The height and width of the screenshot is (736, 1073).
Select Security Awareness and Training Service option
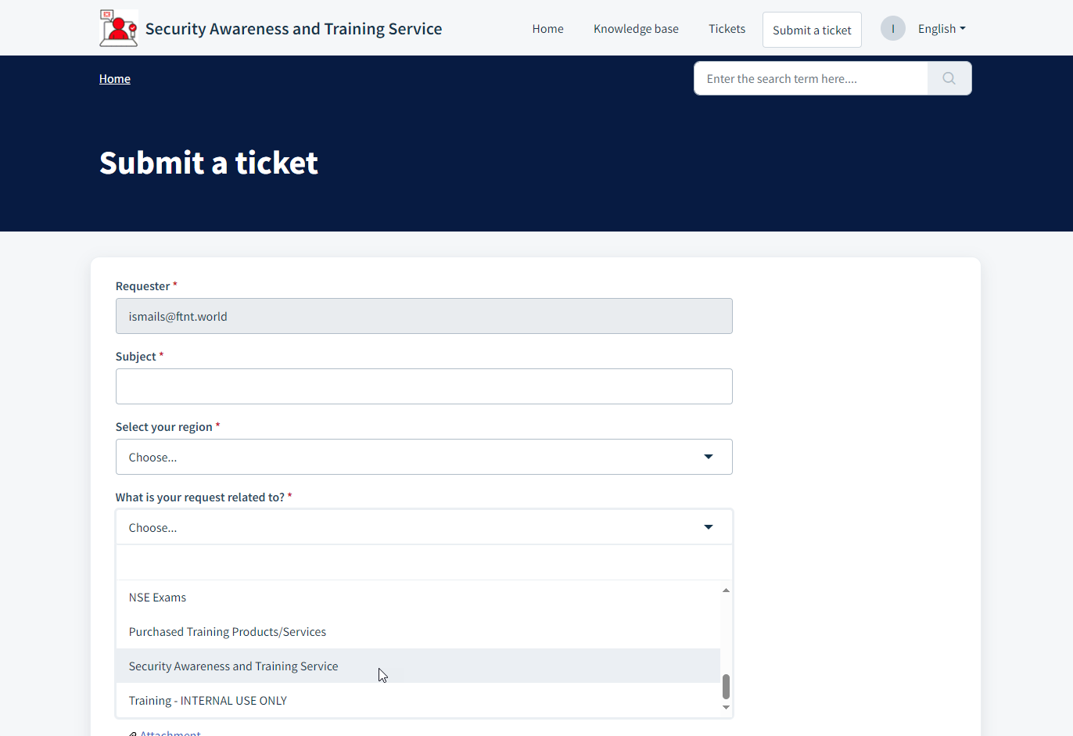[x=418, y=666]
